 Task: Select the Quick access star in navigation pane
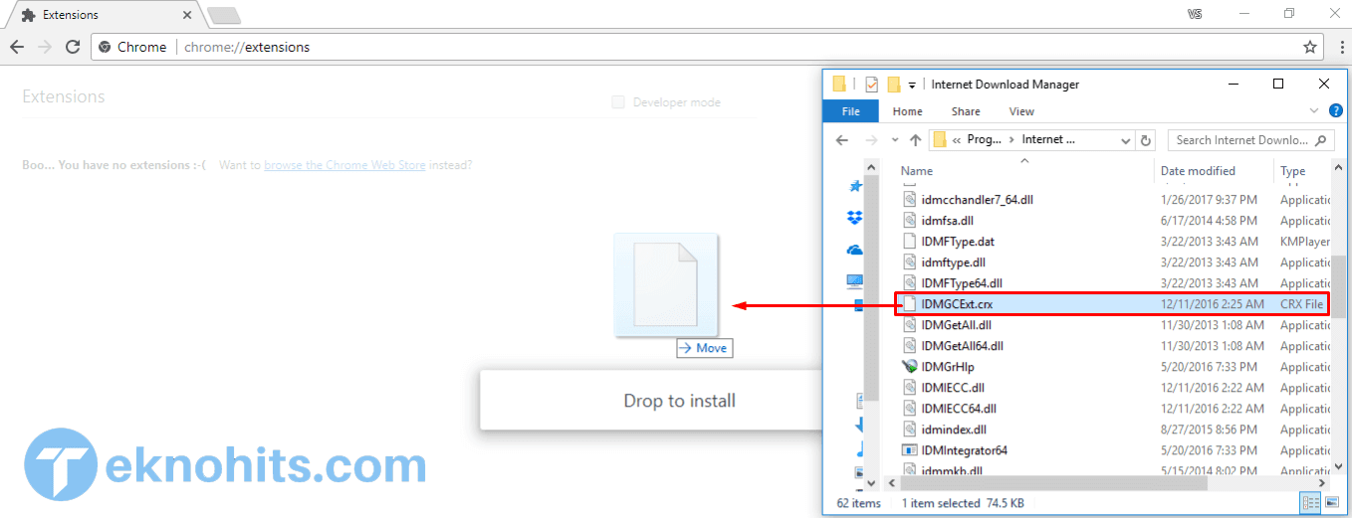(x=854, y=186)
